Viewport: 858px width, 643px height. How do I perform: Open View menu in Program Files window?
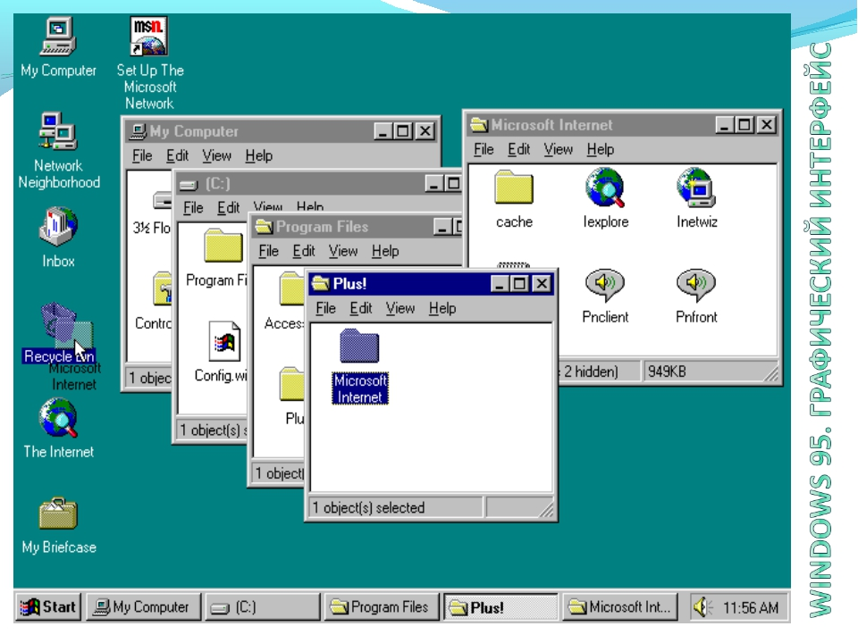[343, 251]
